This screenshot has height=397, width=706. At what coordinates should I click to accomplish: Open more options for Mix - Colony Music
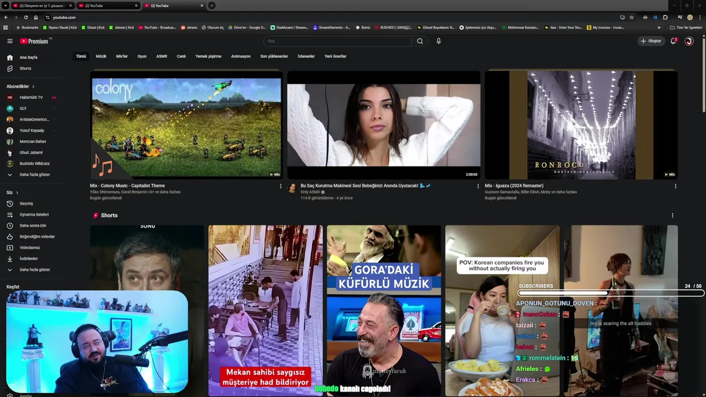[280, 186]
